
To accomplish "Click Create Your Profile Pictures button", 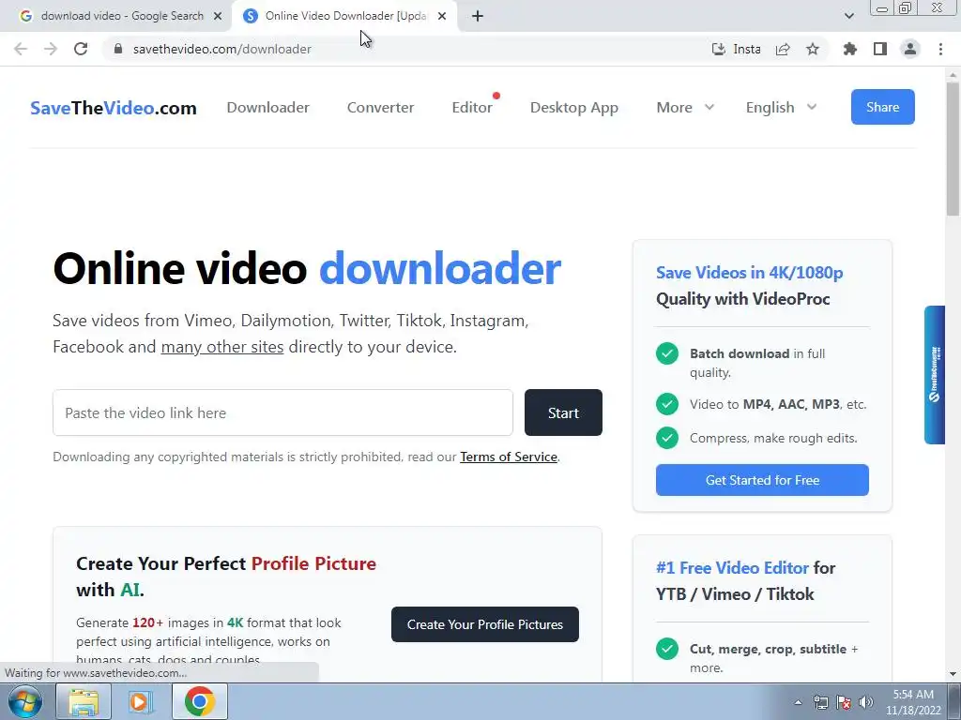I will [x=485, y=624].
